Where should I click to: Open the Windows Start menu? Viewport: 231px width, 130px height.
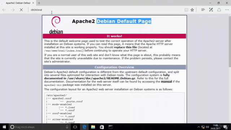[x=4, y=127]
